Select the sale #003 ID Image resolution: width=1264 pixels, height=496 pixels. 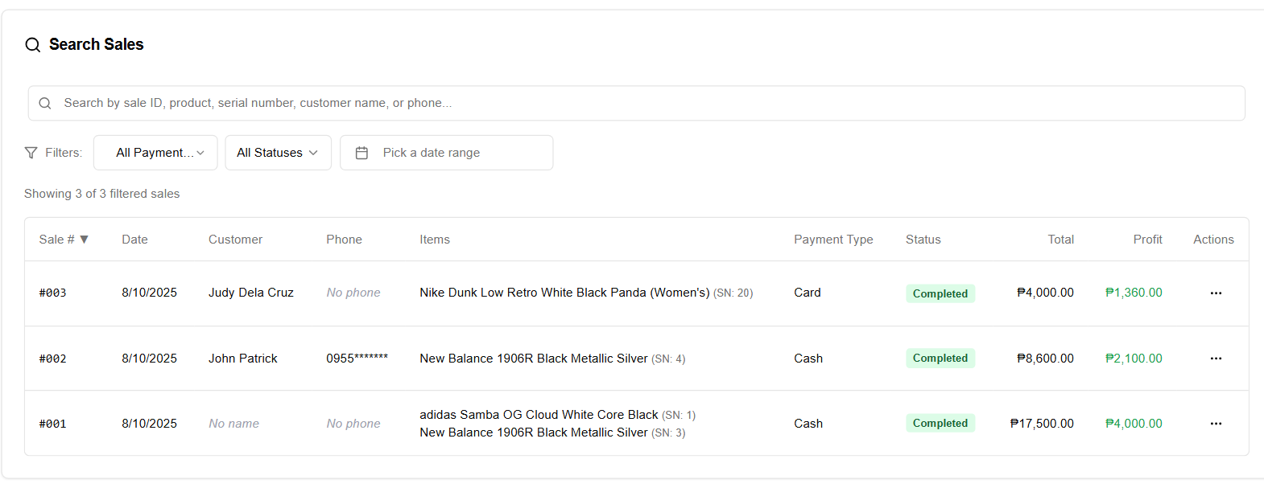click(x=53, y=293)
